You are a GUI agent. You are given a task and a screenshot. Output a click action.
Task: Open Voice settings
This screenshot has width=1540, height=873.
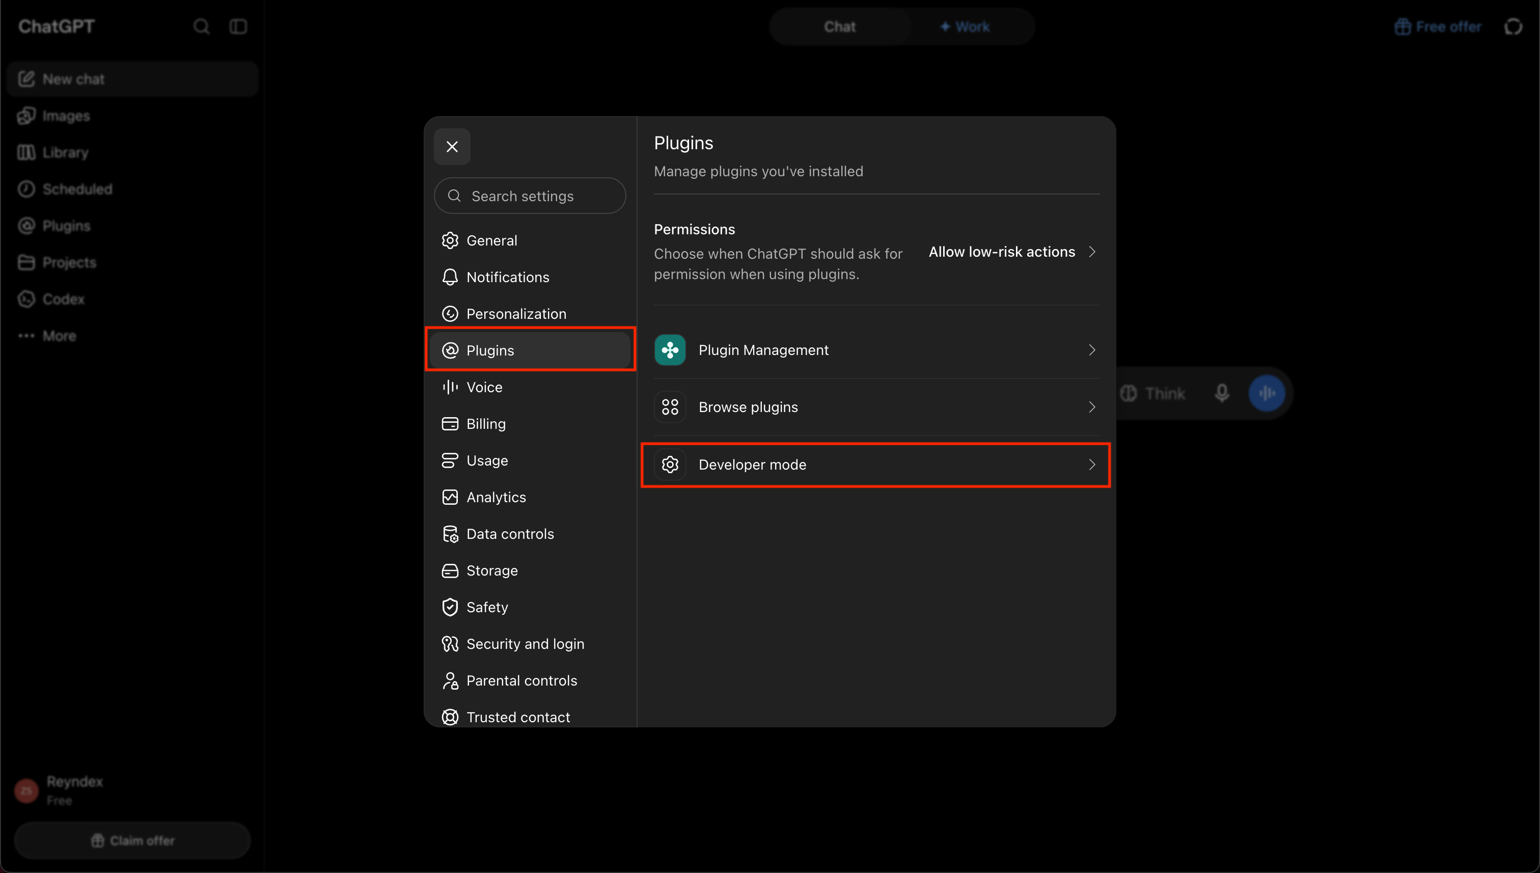point(530,387)
